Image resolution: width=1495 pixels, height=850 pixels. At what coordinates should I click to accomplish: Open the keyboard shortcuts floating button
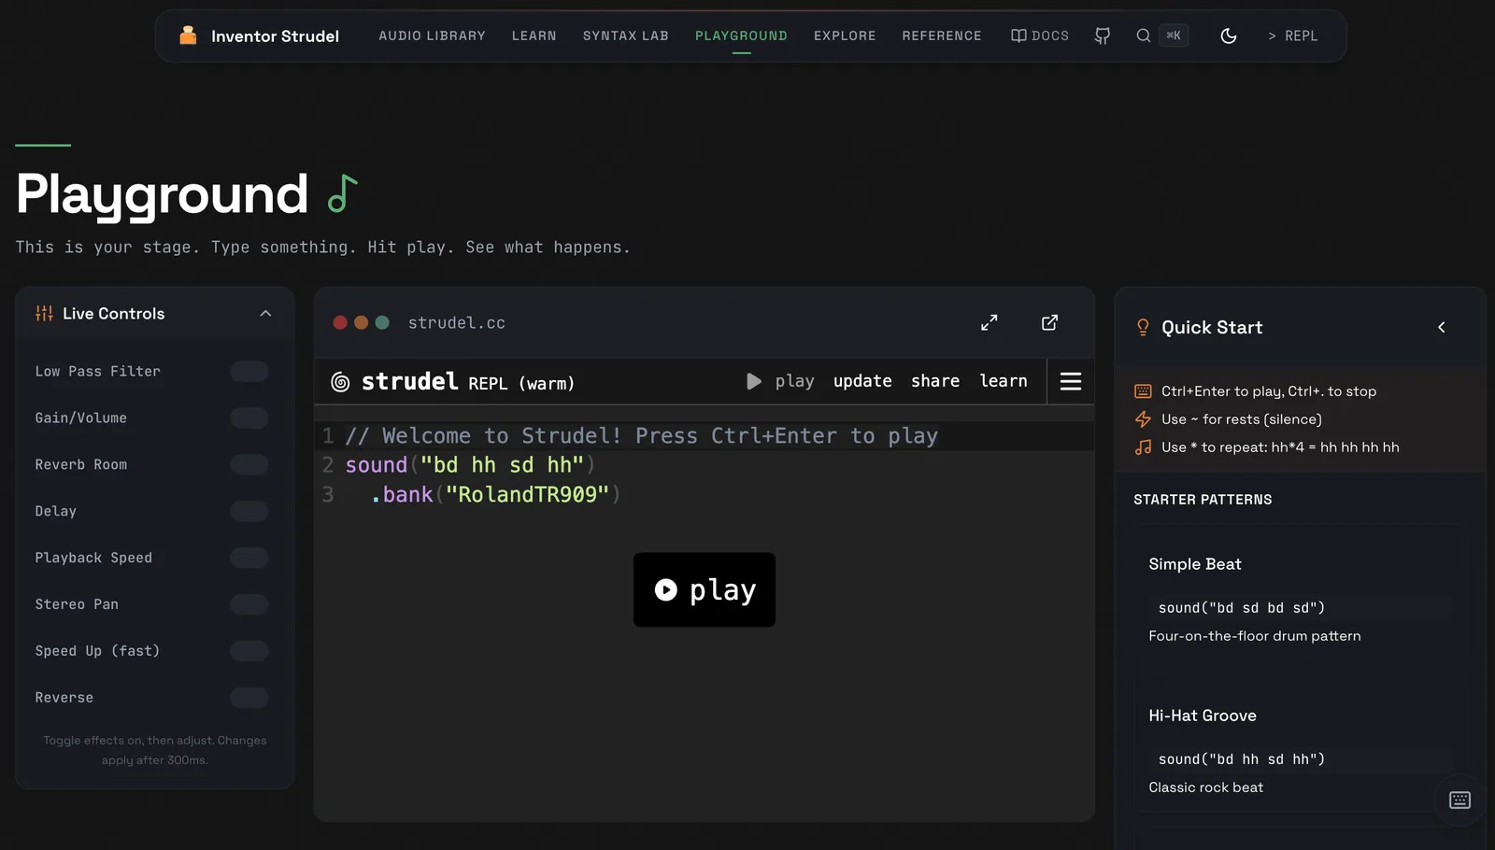click(1459, 800)
